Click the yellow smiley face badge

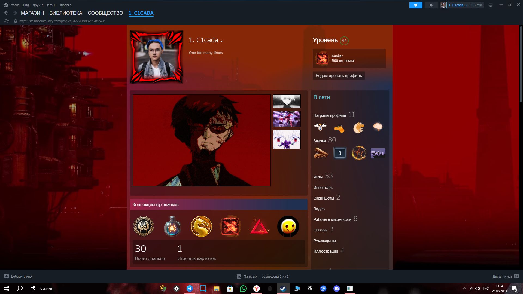[288, 226]
